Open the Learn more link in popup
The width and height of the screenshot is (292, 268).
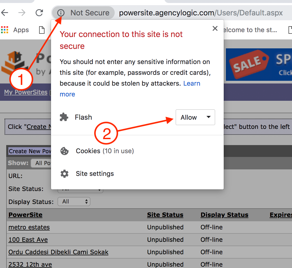[192, 83]
